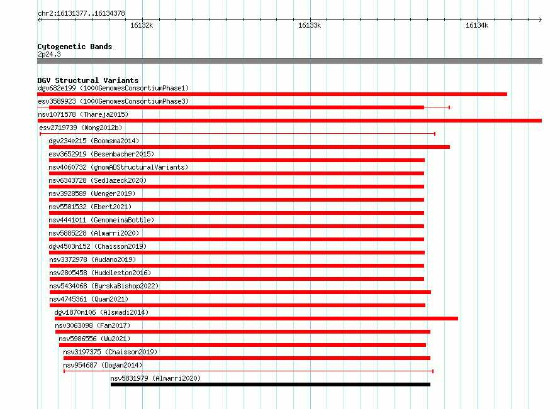Open esv2719739 (Wong2012b) variant label
This screenshot has width=560, height=409.
(x=81, y=128)
